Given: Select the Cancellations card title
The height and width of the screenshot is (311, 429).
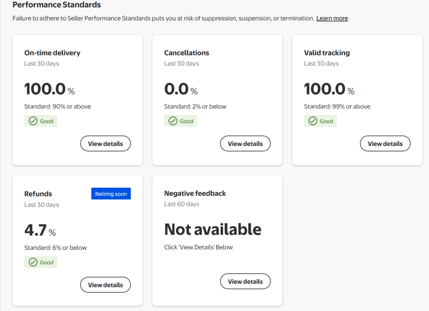Looking at the screenshot, I should click(x=186, y=53).
